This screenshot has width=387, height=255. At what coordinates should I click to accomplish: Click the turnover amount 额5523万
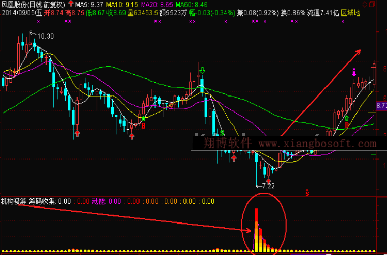pos(173,13)
